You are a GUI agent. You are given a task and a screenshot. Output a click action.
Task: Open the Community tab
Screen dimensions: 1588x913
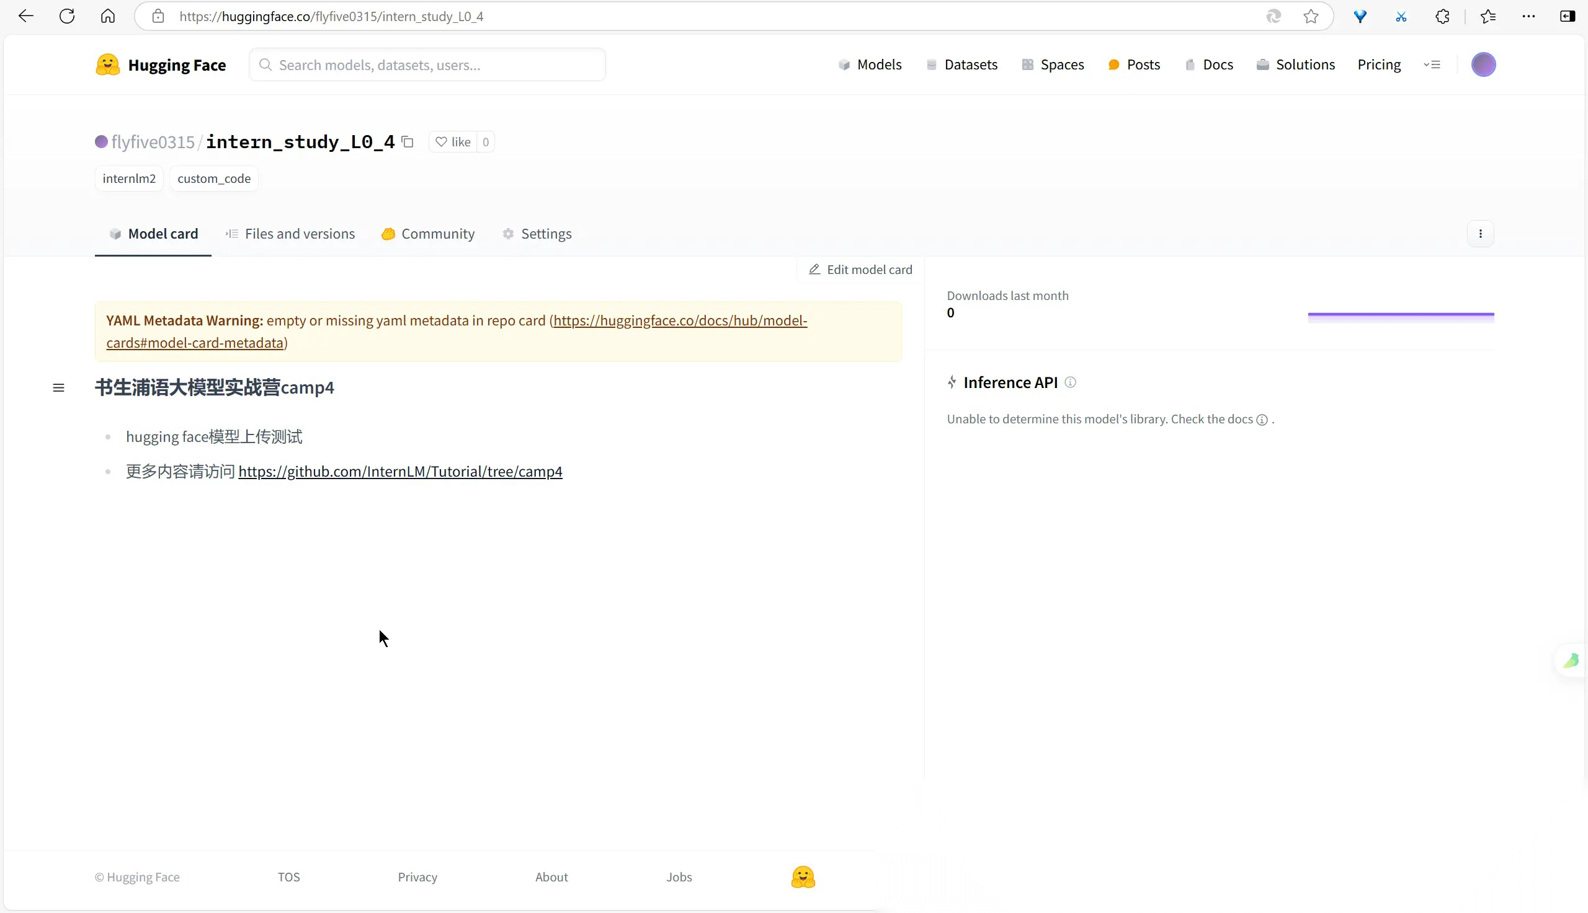tap(429, 234)
